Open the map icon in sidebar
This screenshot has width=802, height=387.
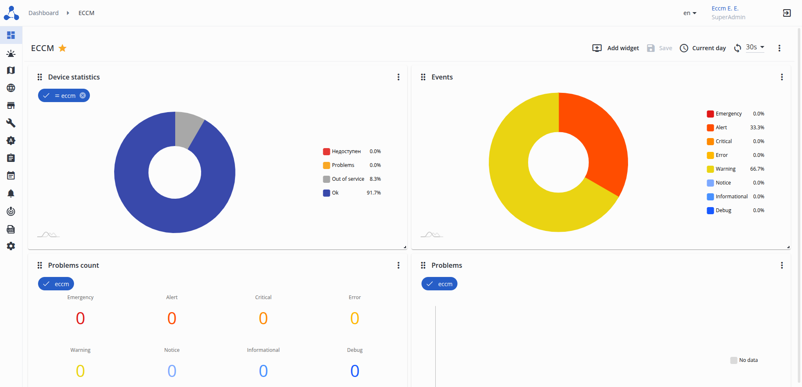pos(11,70)
